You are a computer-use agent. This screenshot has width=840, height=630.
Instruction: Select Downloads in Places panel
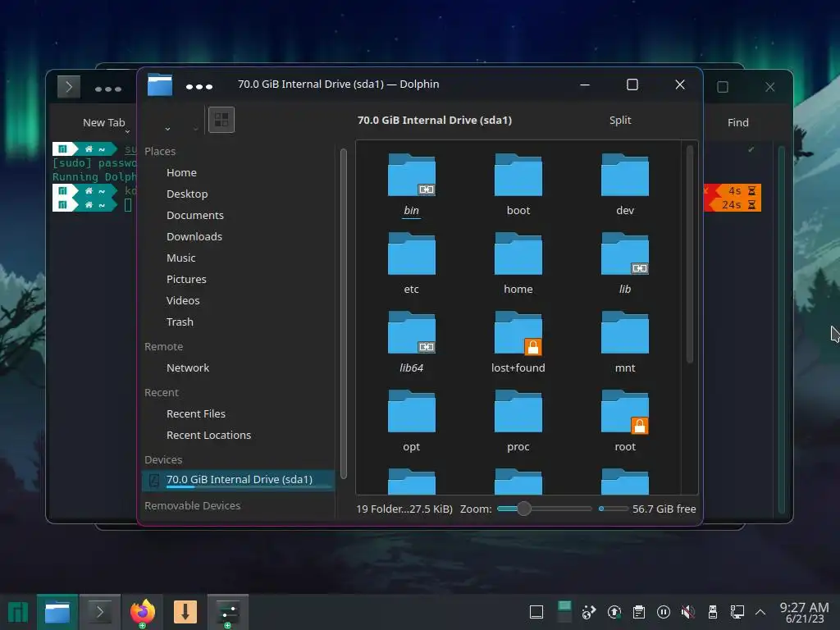pyautogui.click(x=194, y=236)
